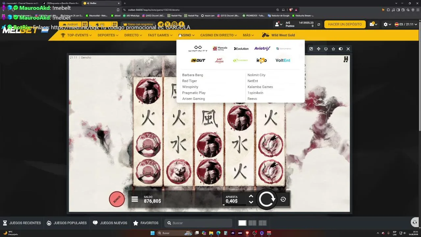Screen dimensions: 421x237
Task: Select INOUT provider logo
Action: click(x=198, y=60)
